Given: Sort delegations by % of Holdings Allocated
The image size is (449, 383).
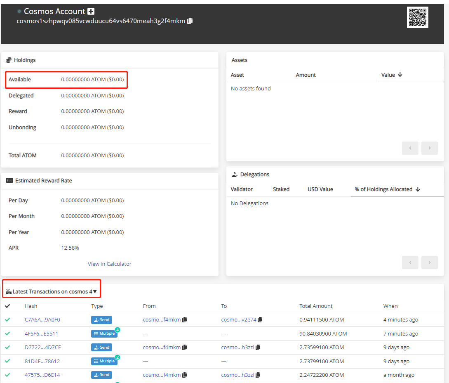Looking at the screenshot, I should (387, 189).
